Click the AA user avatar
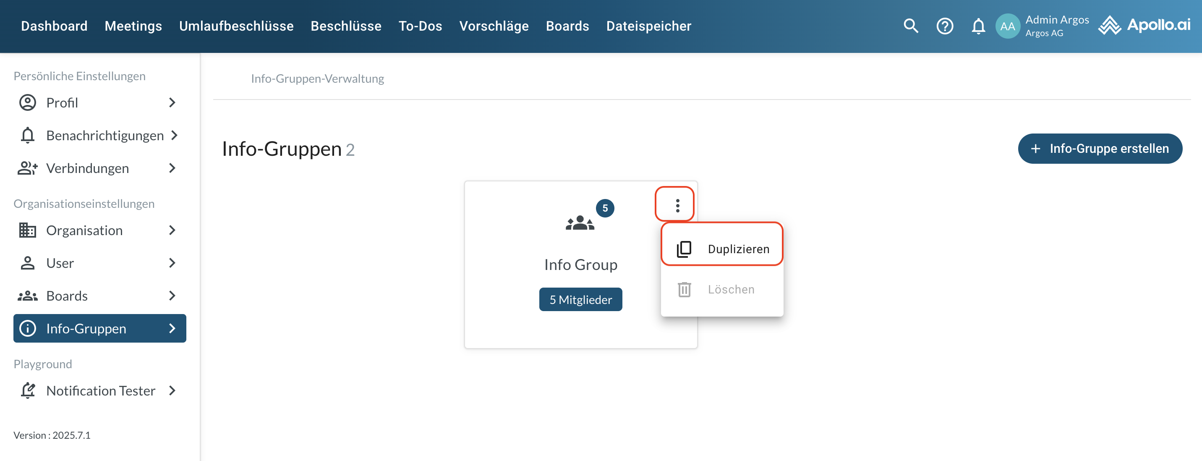The height and width of the screenshot is (461, 1202). 1007,26
